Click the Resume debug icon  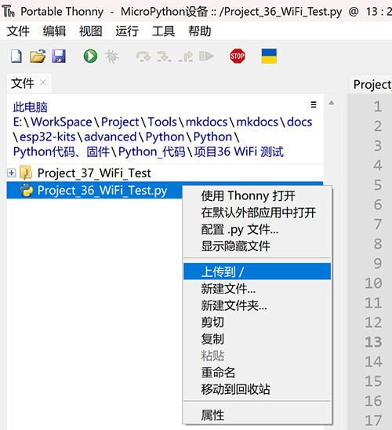(x=206, y=56)
